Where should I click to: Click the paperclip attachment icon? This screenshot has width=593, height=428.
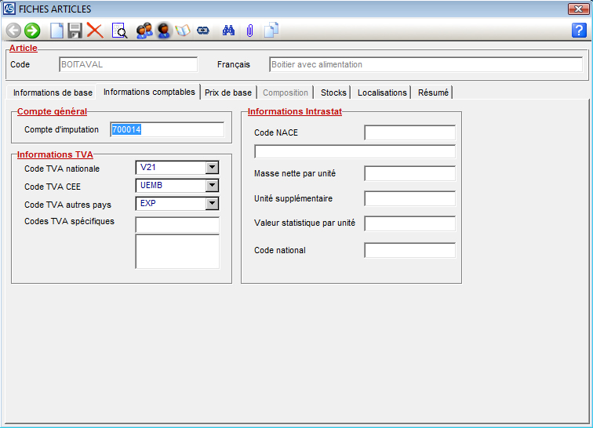click(249, 31)
